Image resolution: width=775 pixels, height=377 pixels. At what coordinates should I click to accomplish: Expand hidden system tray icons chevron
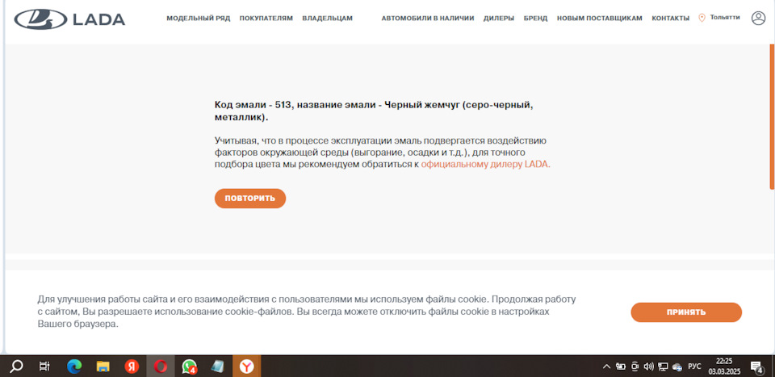coord(606,366)
